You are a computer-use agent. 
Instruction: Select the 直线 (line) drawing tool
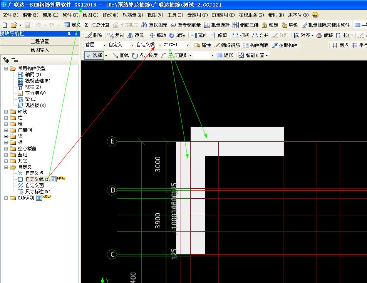pos(116,55)
